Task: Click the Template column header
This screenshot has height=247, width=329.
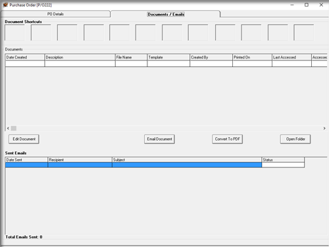Action: click(168, 57)
